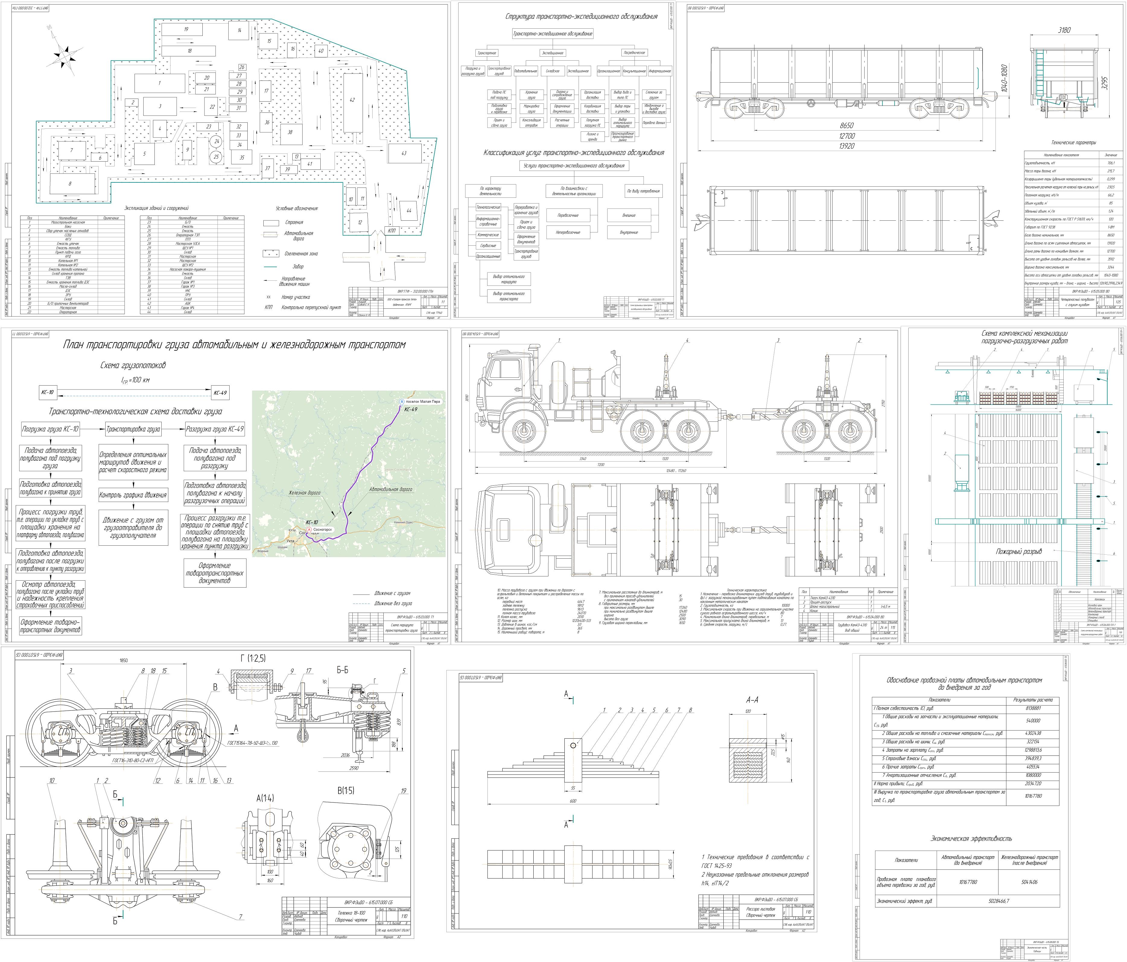Click the 'Автомобильная дорога' map callout label
The width and height of the screenshot is (1127, 962).
391,490
